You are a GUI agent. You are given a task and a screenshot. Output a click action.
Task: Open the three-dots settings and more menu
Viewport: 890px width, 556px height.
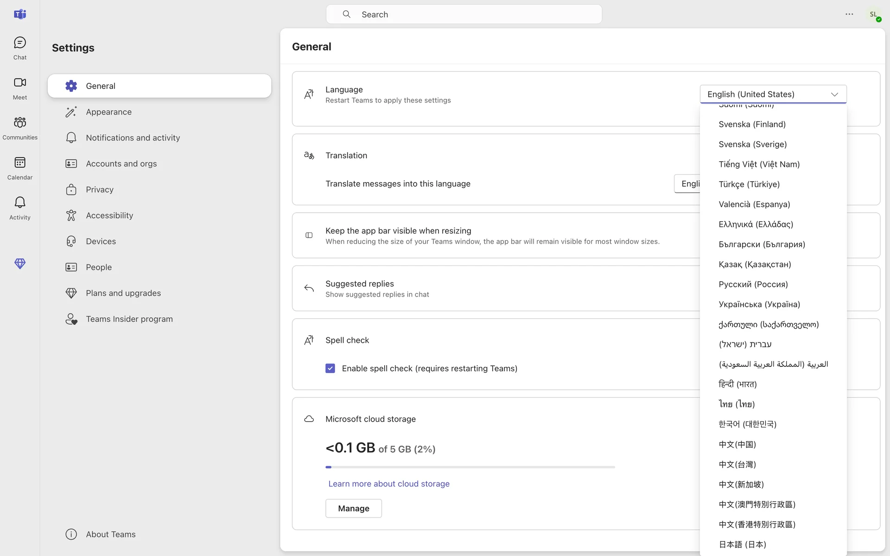849,14
